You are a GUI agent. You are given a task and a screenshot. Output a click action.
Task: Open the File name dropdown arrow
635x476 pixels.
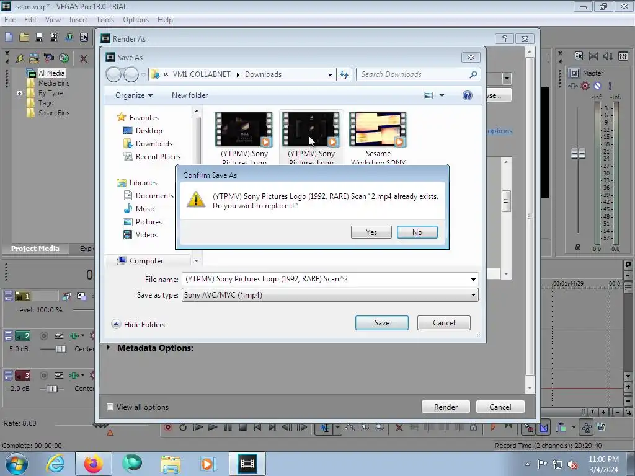pos(473,280)
